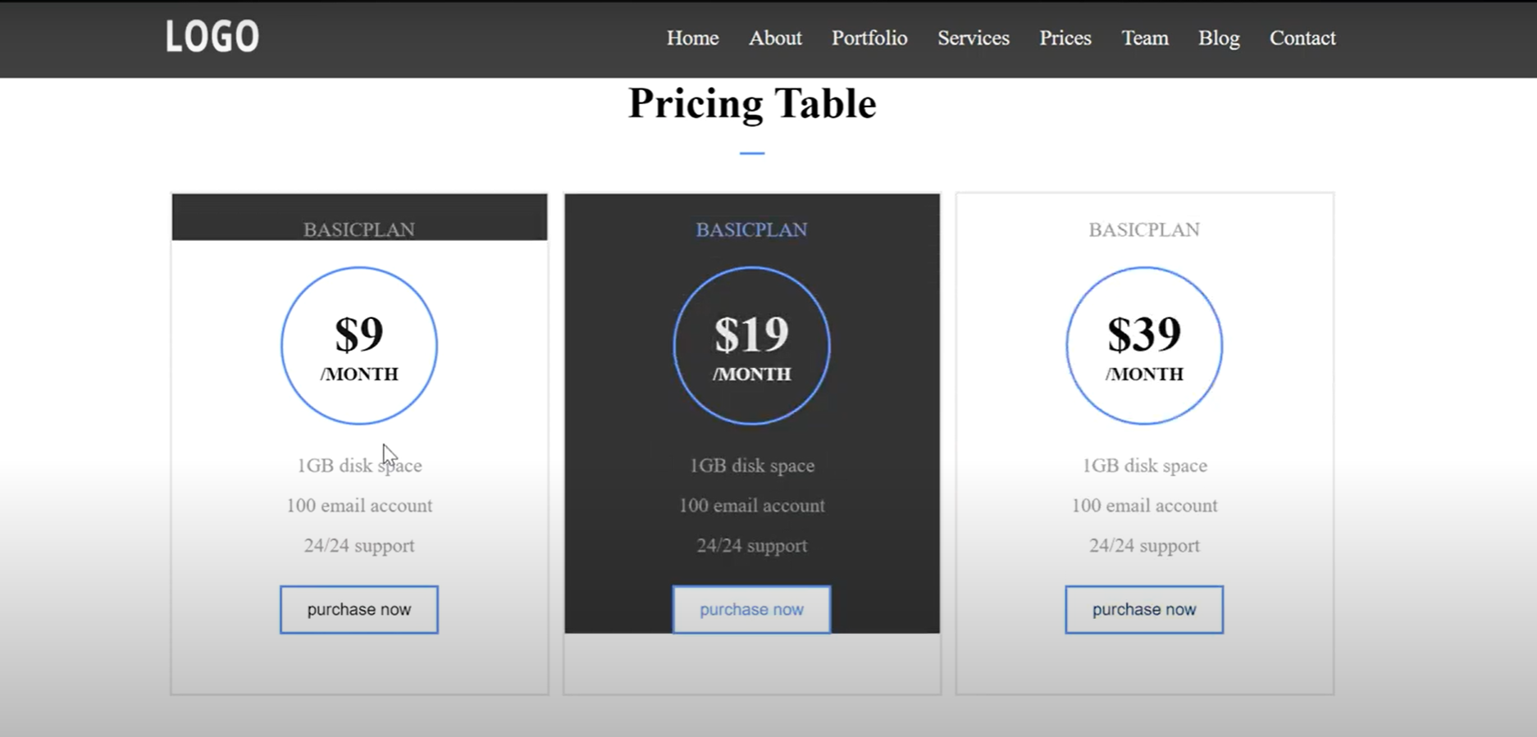Image resolution: width=1537 pixels, height=737 pixels.
Task: Click the BASICPLAN heading of the dark card
Action: (751, 230)
